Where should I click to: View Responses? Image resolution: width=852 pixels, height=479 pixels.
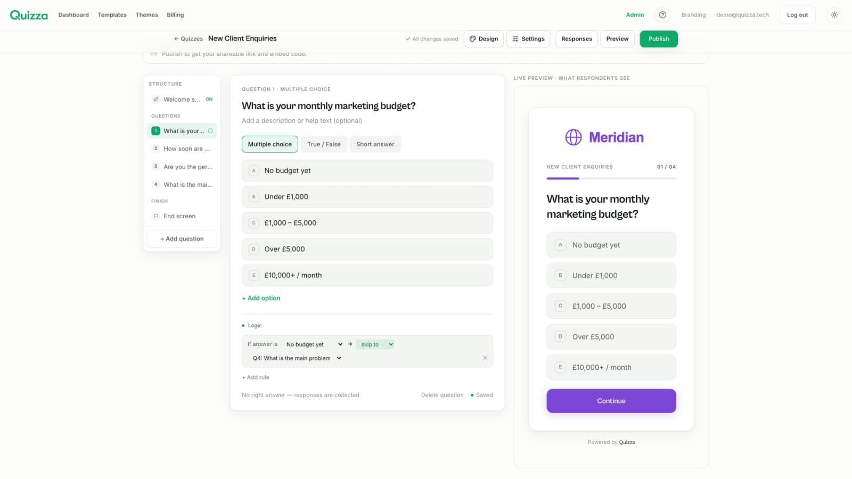(576, 39)
